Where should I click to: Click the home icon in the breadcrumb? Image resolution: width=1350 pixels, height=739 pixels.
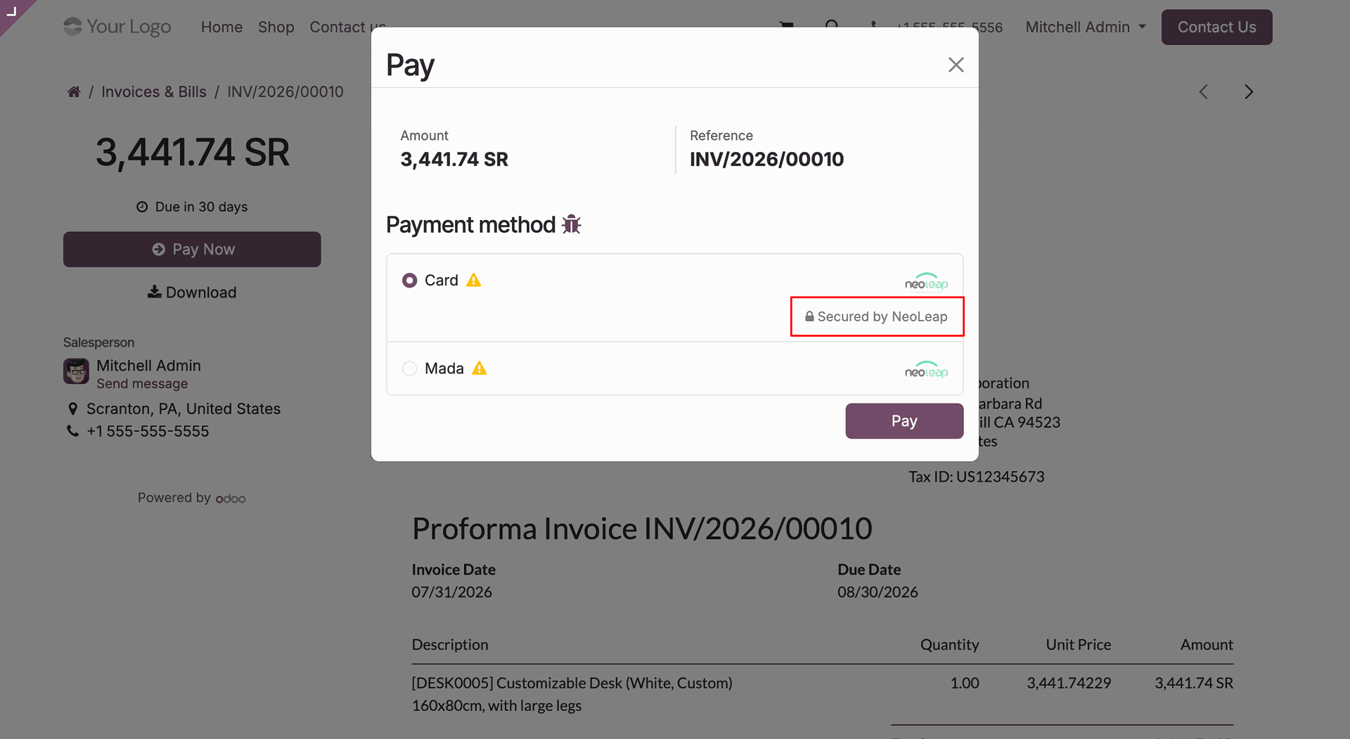tap(73, 92)
